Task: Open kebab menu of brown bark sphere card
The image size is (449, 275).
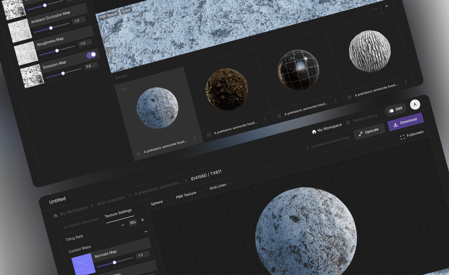Action: click(x=265, y=120)
